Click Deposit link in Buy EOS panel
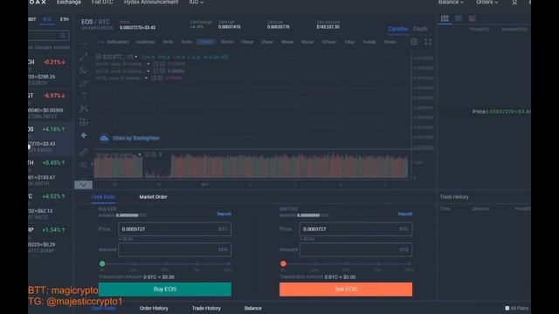The height and width of the screenshot is (314, 559). click(224, 214)
